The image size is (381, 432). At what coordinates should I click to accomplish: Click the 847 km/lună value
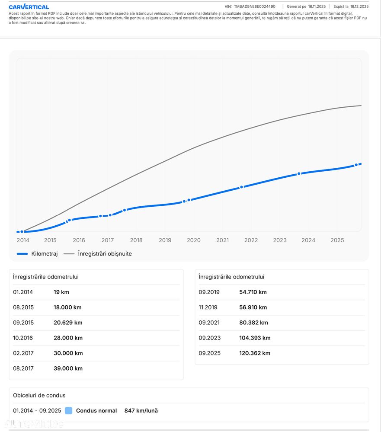(141, 410)
